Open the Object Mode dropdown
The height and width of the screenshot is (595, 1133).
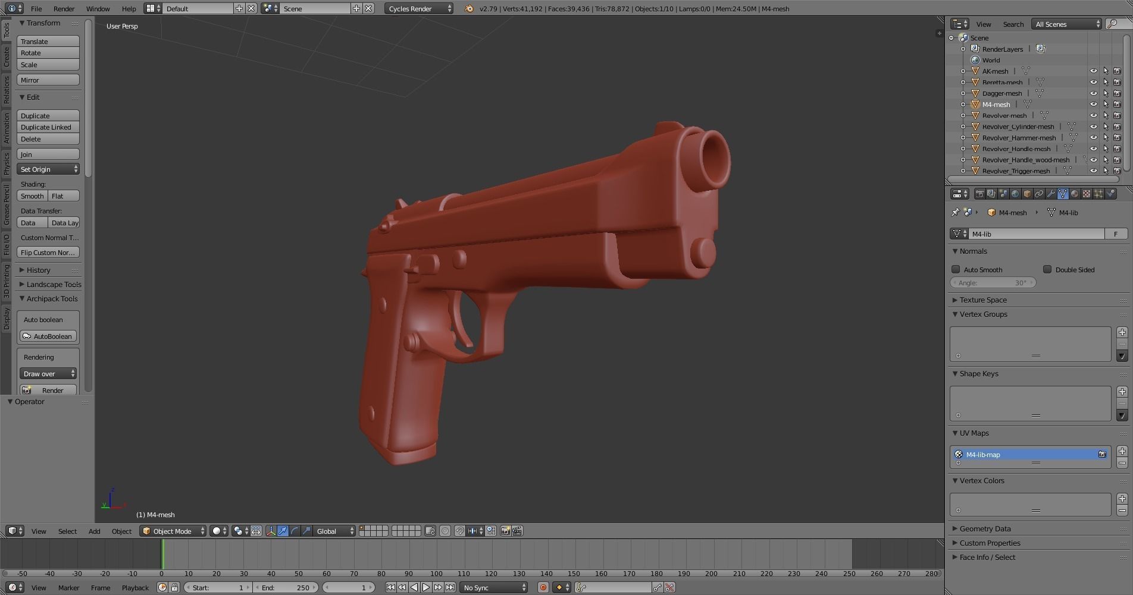(173, 531)
